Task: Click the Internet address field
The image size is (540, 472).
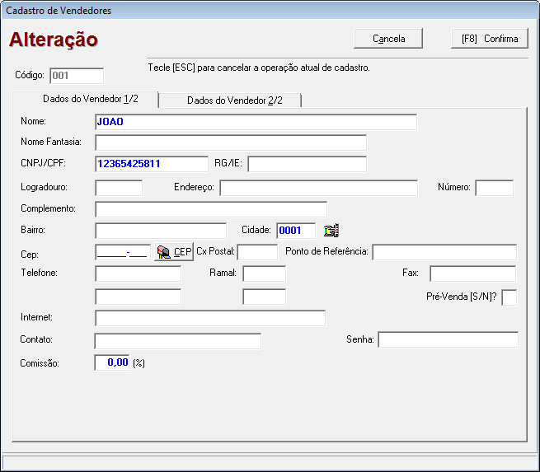Action: coord(210,318)
